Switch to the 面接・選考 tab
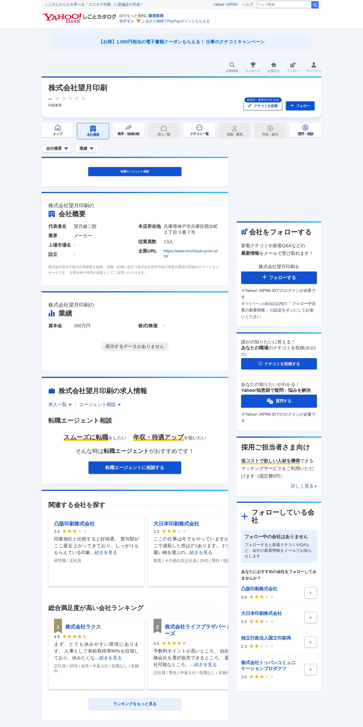The image size is (363, 727). pyautogui.click(x=235, y=131)
